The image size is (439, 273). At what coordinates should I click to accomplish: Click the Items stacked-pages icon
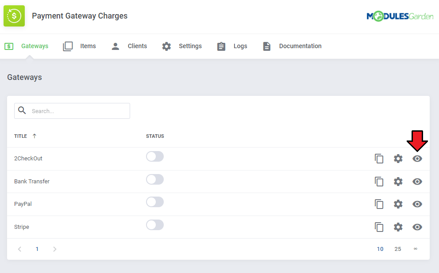point(68,46)
